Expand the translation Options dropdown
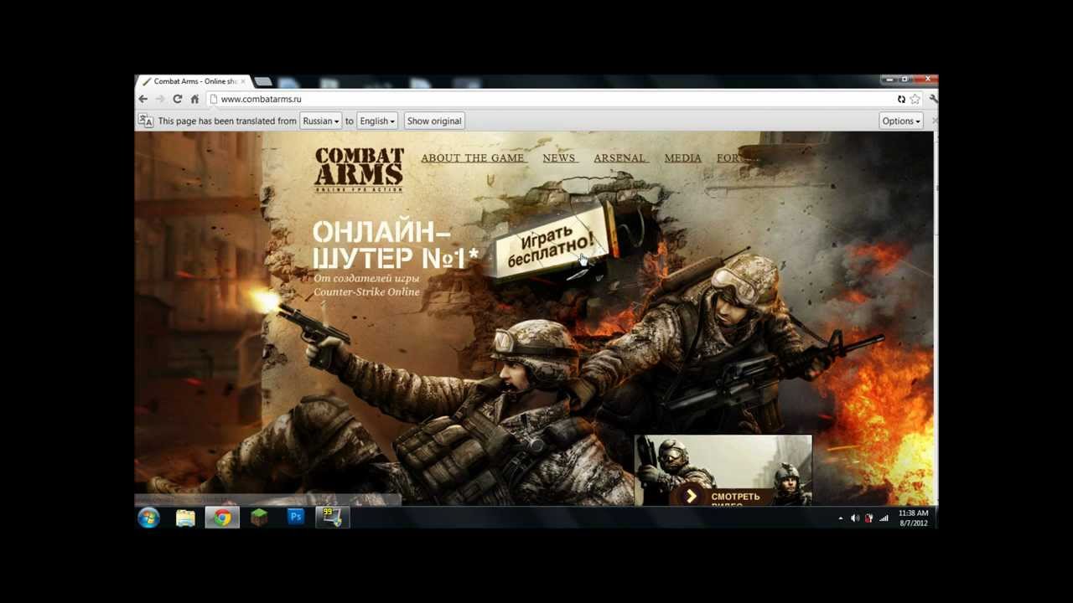Image resolution: width=1073 pixels, height=603 pixels. (x=900, y=121)
